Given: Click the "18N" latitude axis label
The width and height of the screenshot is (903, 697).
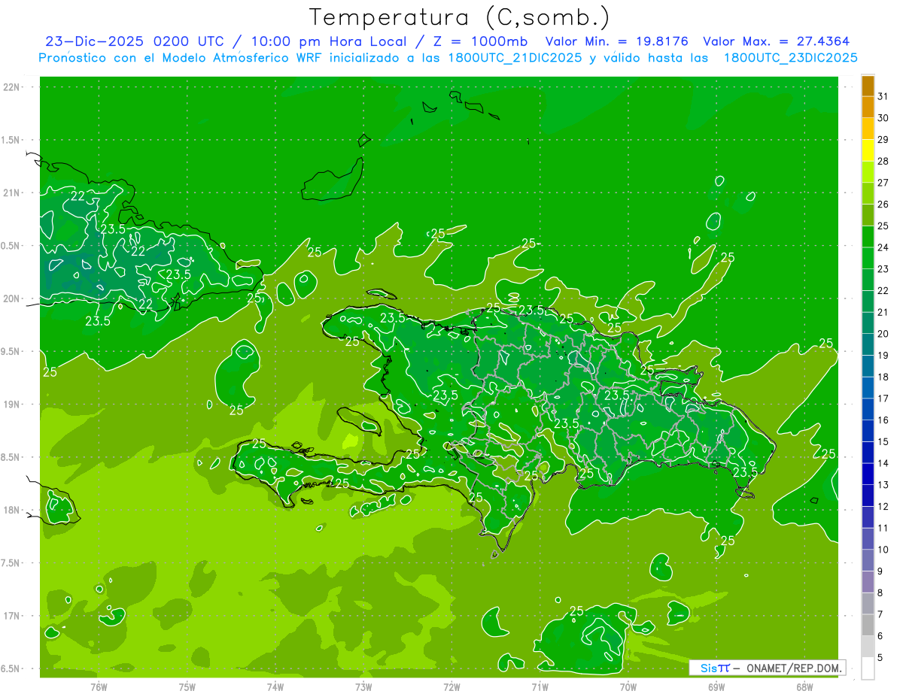Looking at the screenshot, I should pos(11,510).
